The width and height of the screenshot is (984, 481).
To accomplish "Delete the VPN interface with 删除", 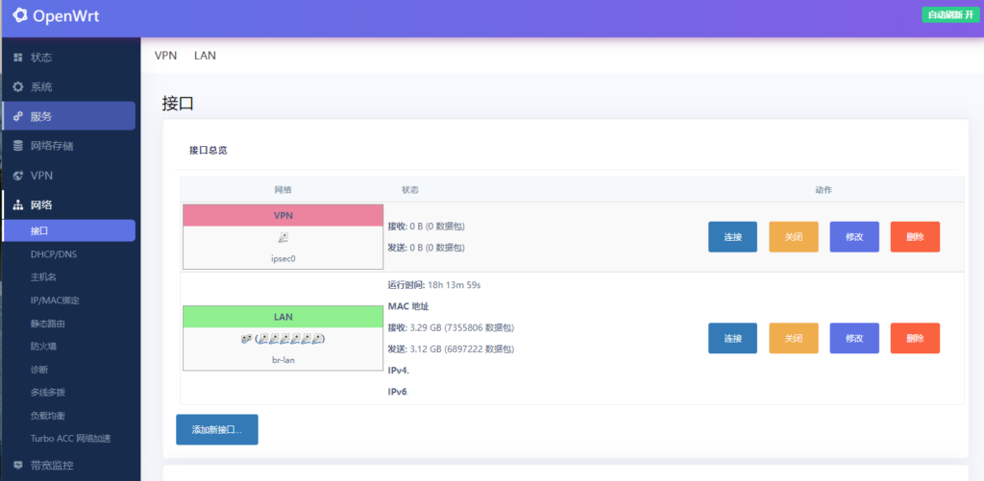I will point(914,236).
